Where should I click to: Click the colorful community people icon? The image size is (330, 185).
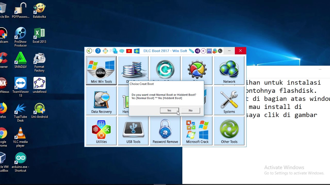point(105,51)
